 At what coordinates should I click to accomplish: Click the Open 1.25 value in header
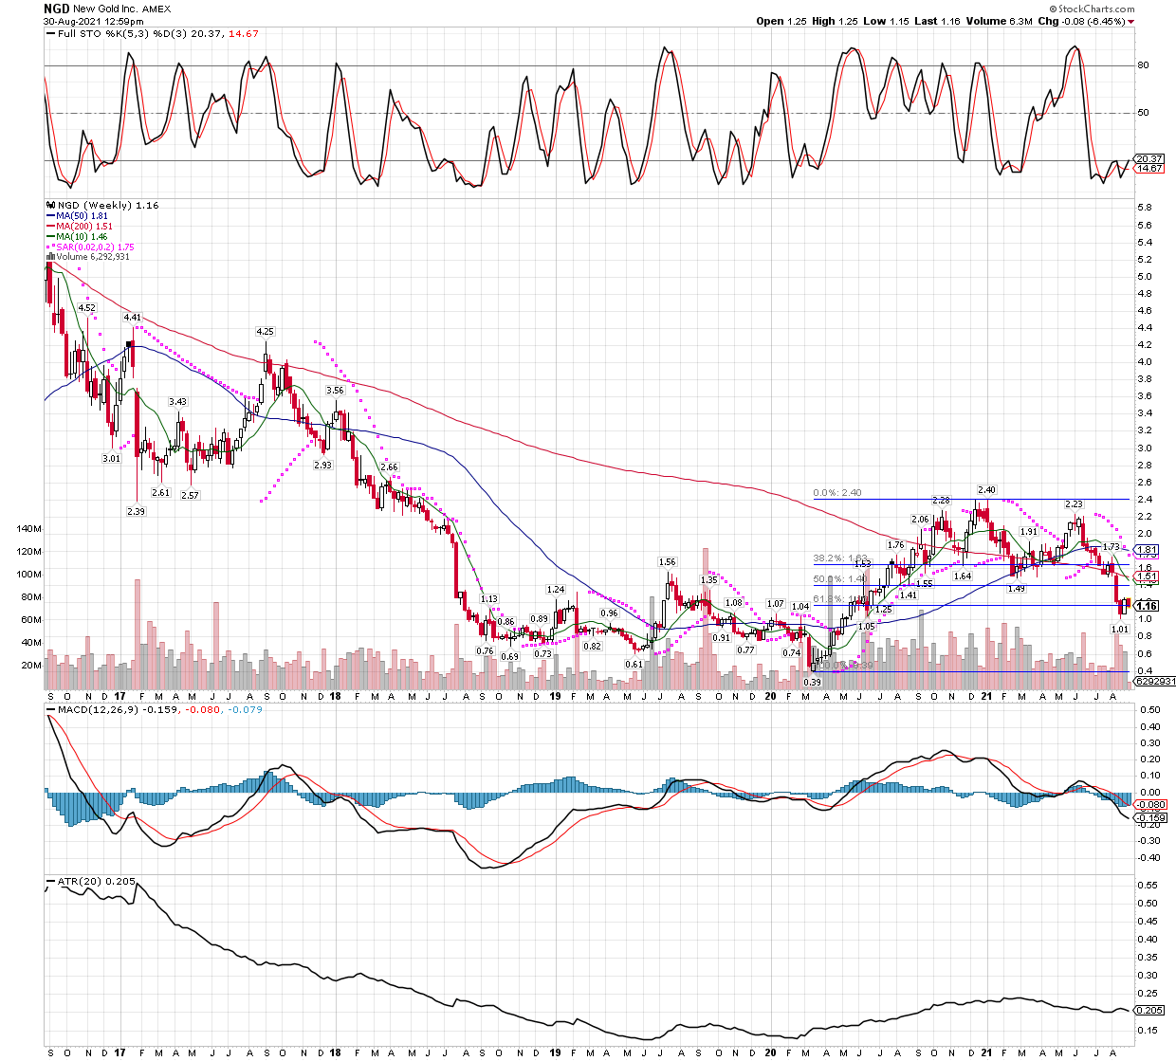point(782,22)
